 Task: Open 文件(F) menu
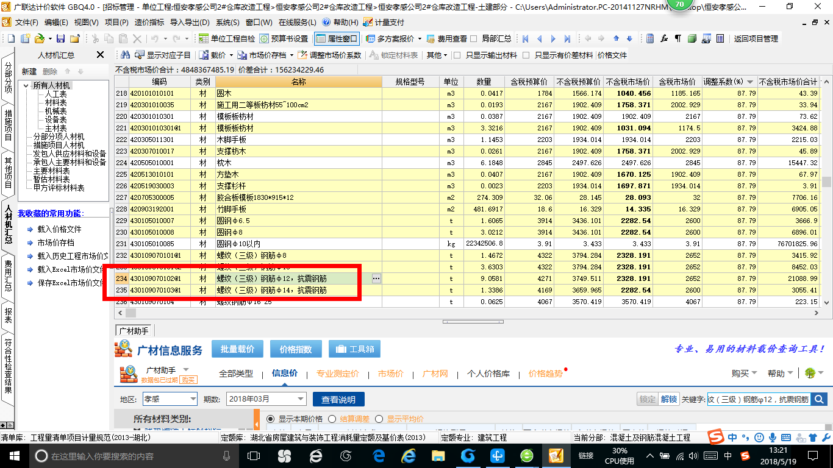coord(26,22)
